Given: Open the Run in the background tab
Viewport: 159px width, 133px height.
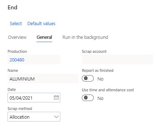Looking at the screenshot, I should [85, 37].
